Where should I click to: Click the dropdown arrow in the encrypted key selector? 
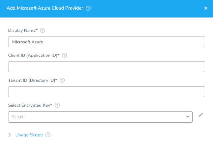[188, 117]
